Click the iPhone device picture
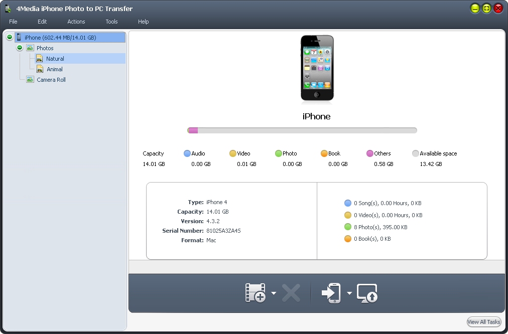The height and width of the screenshot is (334, 508). point(317,68)
